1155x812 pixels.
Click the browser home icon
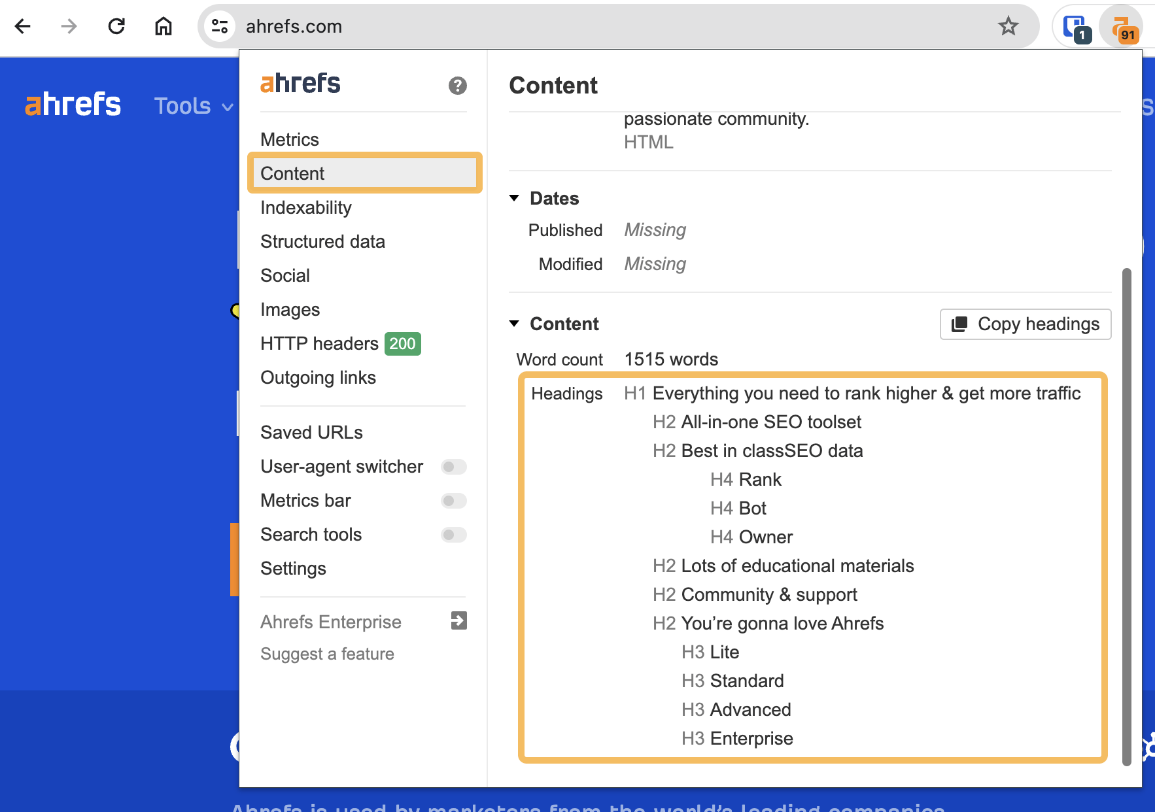point(163,26)
